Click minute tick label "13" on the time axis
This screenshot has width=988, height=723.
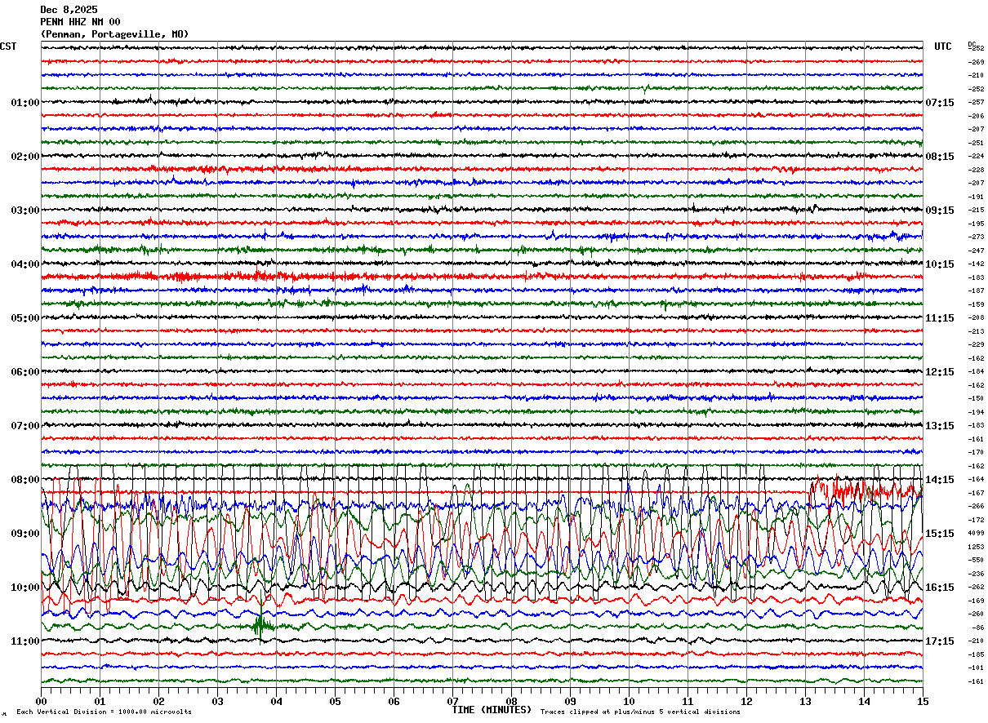[805, 702]
